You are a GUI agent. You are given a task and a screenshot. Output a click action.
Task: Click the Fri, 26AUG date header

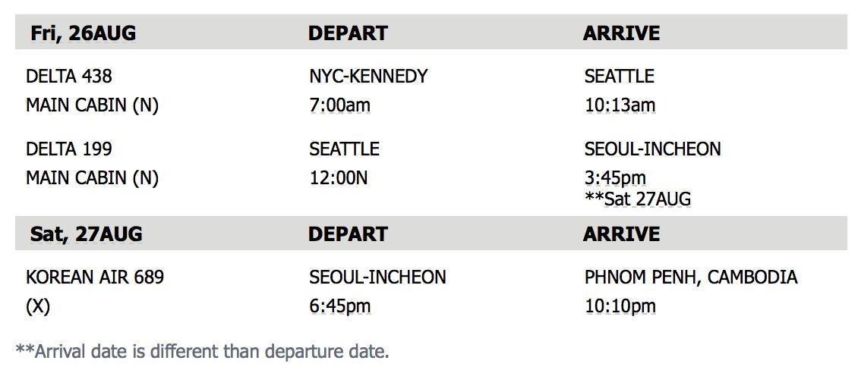click(84, 33)
